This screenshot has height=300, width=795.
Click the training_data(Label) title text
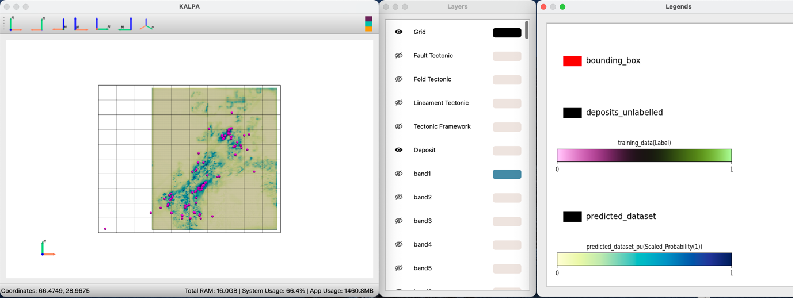[645, 143]
